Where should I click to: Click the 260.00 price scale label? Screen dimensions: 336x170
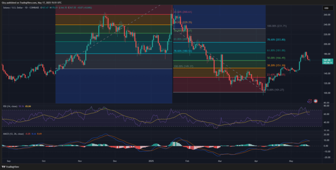[x=327, y=15]
